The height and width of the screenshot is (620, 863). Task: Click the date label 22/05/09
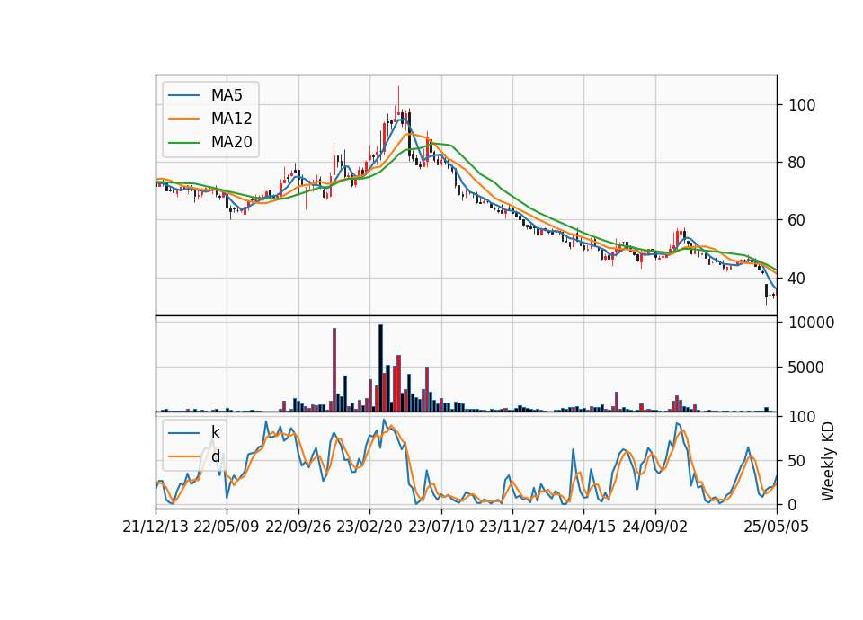point(227,527)
